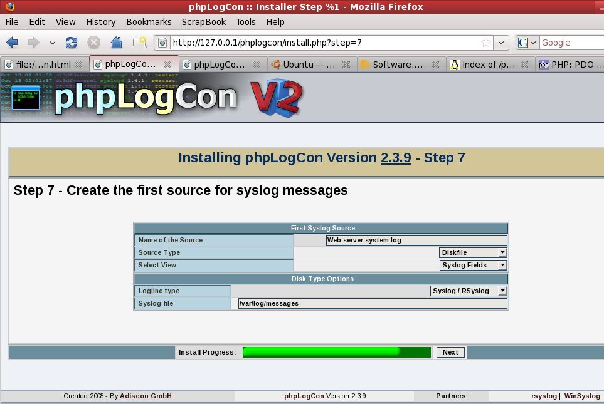Close the active phpLogCon installer tab

pyautogui.click(x=167, y=65)
